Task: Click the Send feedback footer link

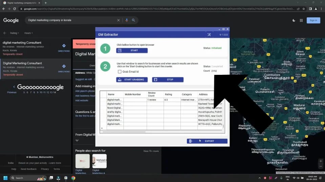Action: (28, 169)
